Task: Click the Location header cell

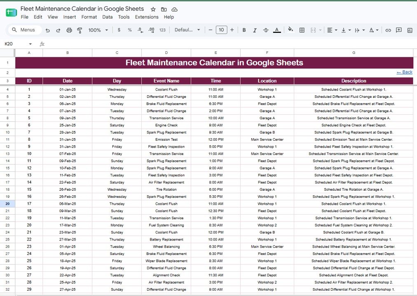Action: (x=267, y=81)
